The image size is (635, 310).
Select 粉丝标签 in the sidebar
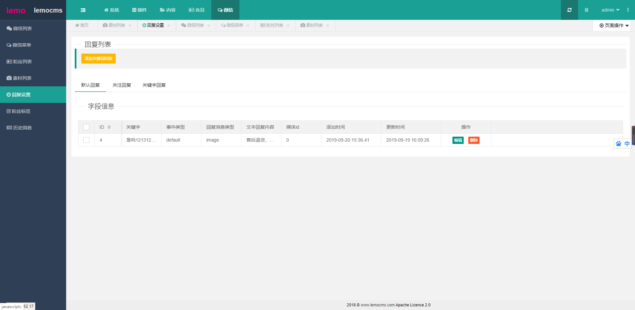pos(21,111)
